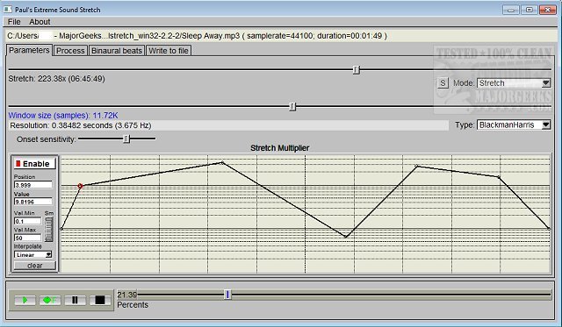This screenshot has width=562, height=327.
Task: Click the application icon in the title bar
Action: [8, 10]
